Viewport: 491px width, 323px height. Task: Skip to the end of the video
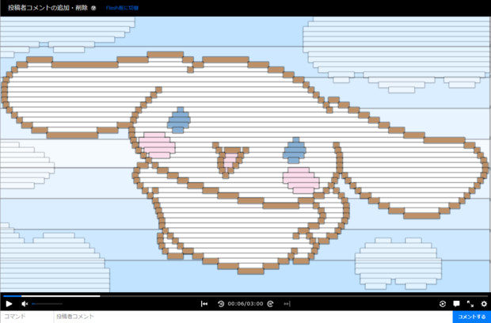pos(287,303)
